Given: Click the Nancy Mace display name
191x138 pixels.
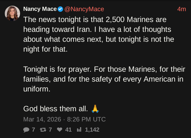Looking at the screenshot, I should (40, 9).
